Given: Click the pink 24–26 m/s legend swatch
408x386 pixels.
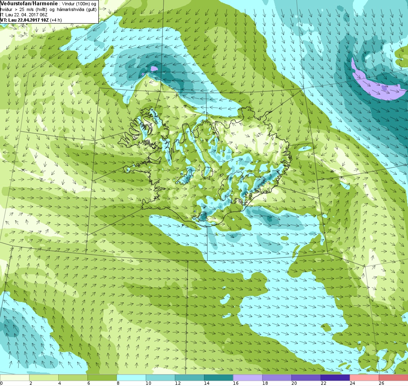Looking at the screenshot, I should 364,377.
